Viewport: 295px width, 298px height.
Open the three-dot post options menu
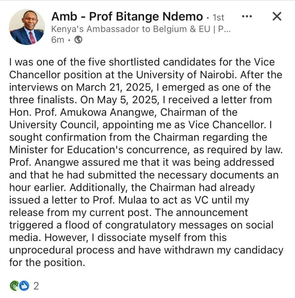tap(247, 17)
